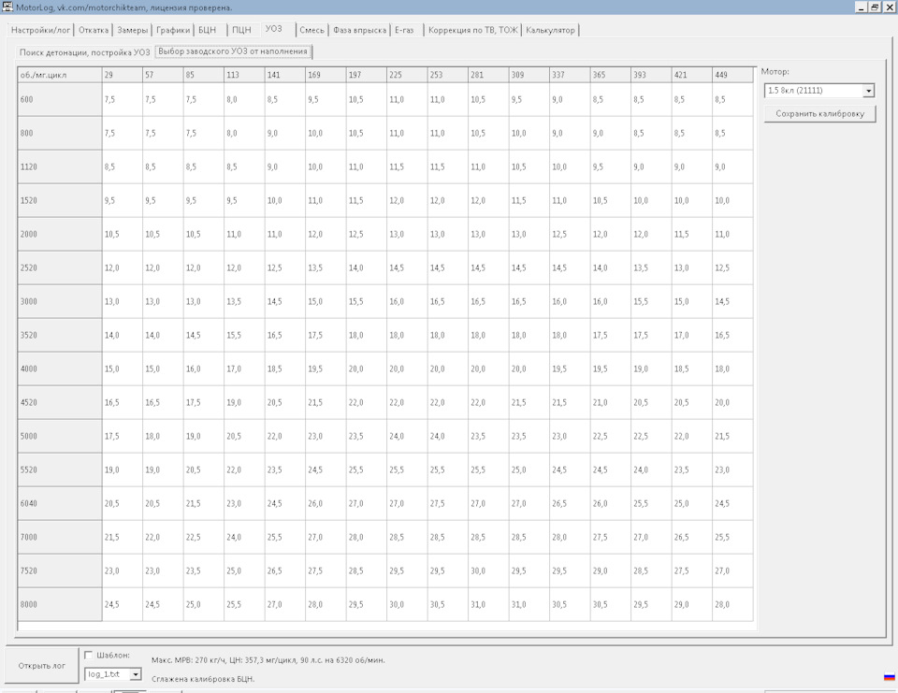Image resolution: width=898 pixels, height=693 pixels.
Task: Select cell 11,5 in row 1120, column 225
Action: tap(407, 166)
